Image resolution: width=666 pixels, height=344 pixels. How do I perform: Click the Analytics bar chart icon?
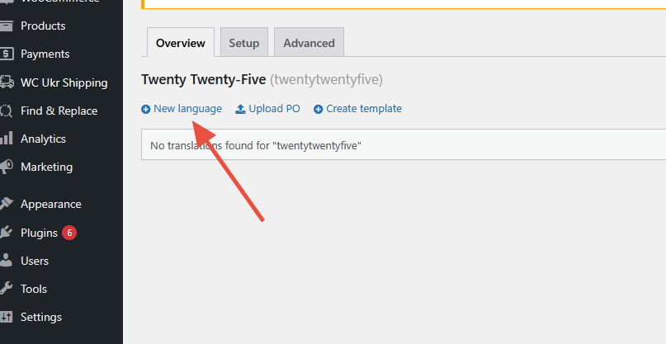click(x=7, y=139)
